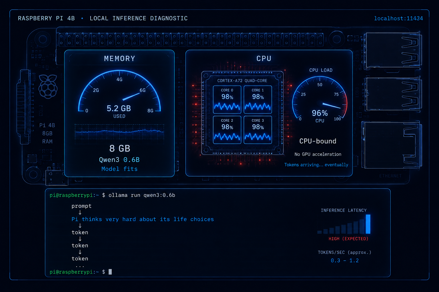The image size is (439, 292).
Task: Click the Pi 4B board label
Action: tap(47, 125)
